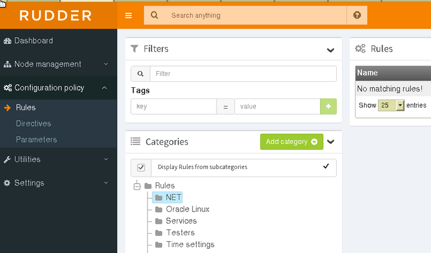431x253 pixels.
Task: Click the magnifier icon beside Filter field
Action: 141,74
